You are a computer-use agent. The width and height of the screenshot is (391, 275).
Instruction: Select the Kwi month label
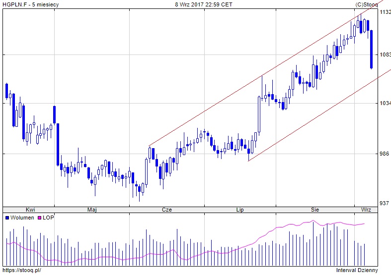point(30,210)
